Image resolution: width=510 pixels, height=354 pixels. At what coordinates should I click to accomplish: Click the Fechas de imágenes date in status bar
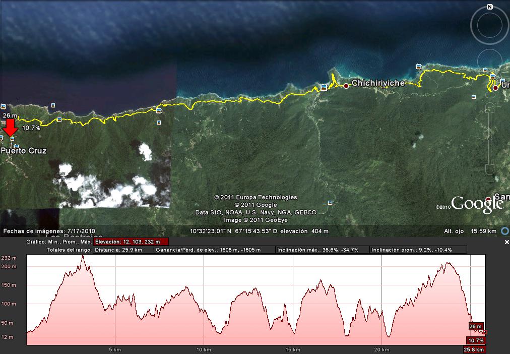49,231
